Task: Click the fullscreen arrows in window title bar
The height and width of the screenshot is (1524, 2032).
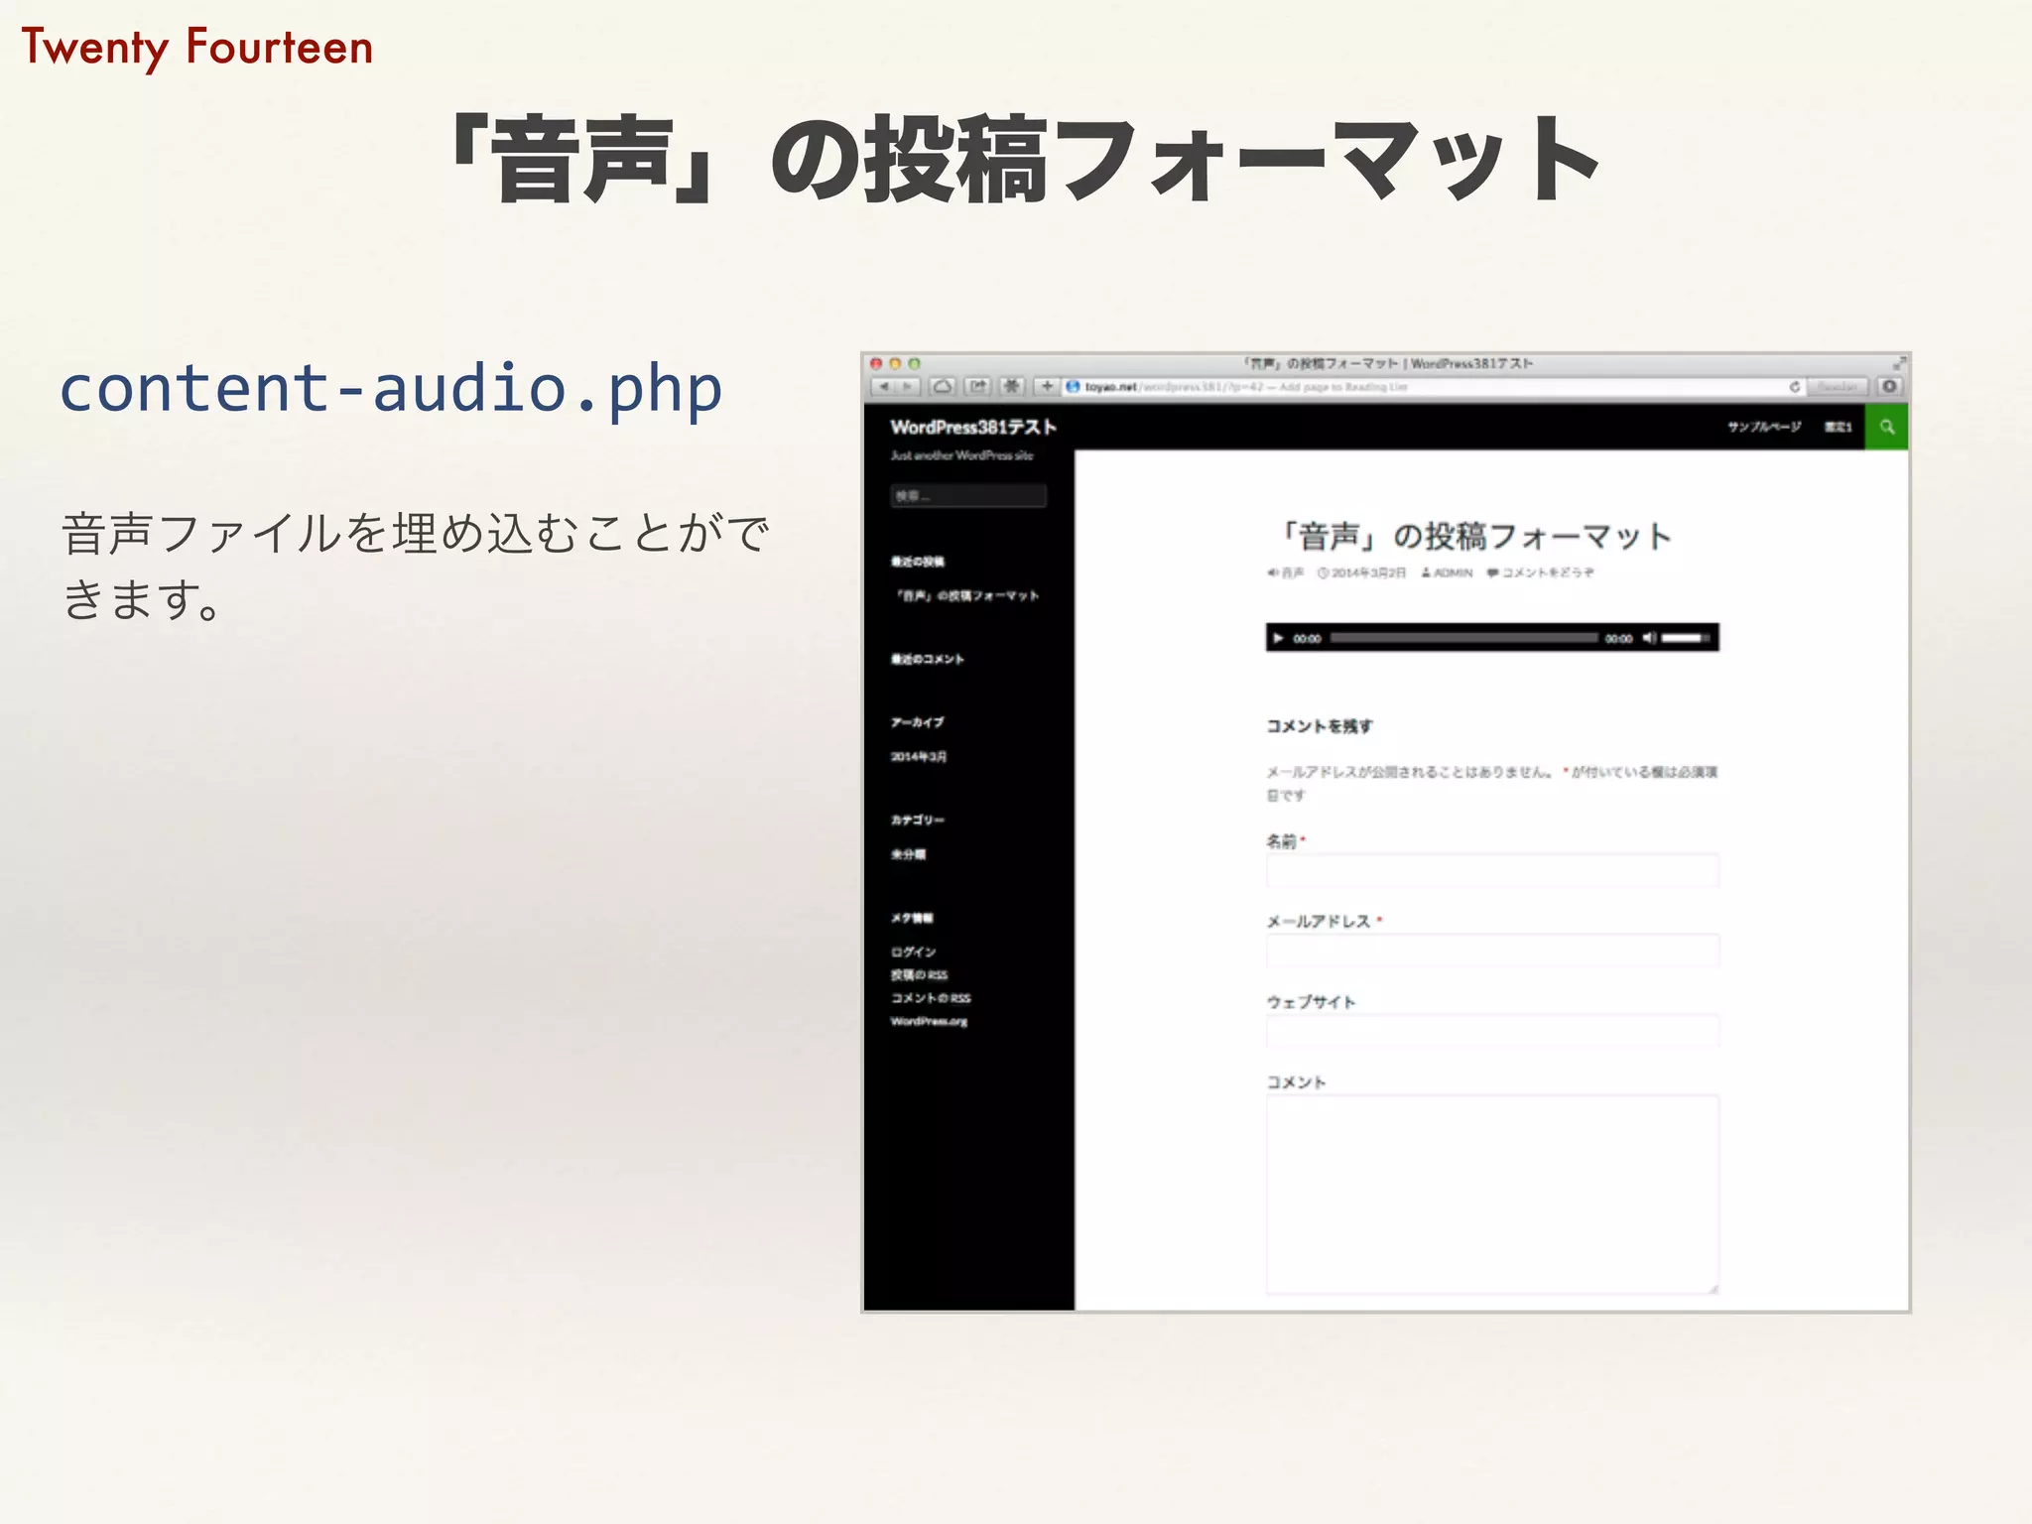Action: [x=1898, y=364]
